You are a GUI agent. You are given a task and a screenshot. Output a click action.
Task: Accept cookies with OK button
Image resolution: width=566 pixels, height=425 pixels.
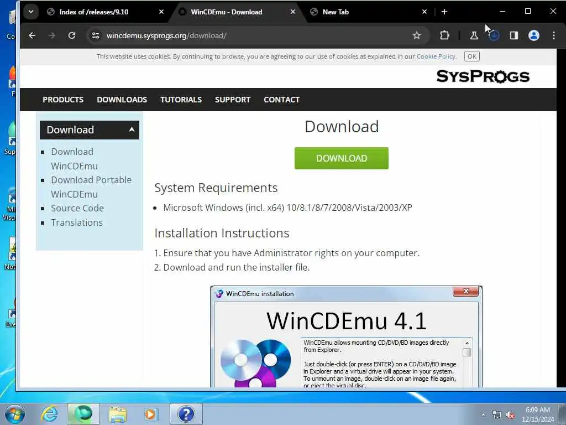472,56
